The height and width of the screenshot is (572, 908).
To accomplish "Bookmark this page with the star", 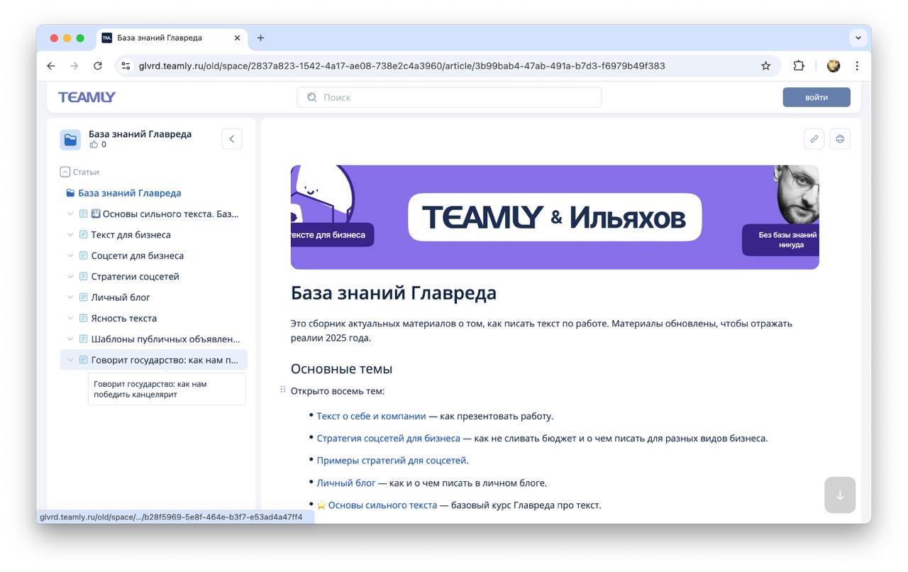I will point(765,66).
